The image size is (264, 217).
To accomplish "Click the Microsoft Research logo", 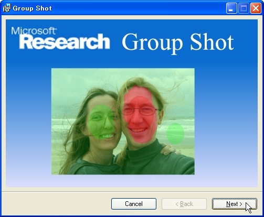I will (x=60, y=38).
